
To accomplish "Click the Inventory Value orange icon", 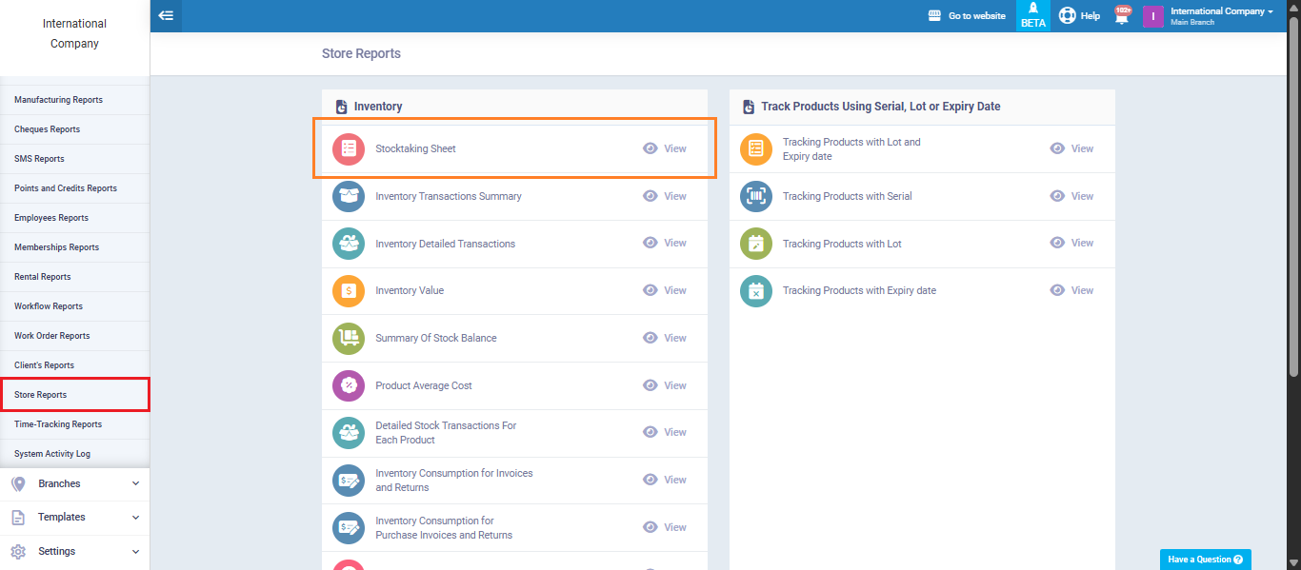I will (x=349, y=291).
